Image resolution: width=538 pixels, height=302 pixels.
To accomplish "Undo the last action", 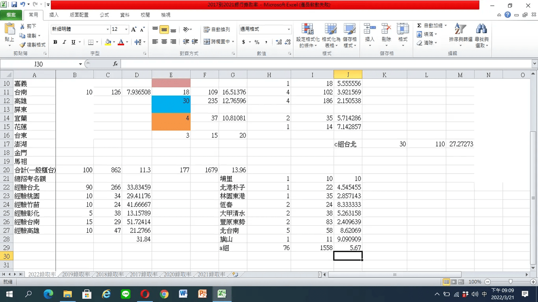I will point(22,5).
